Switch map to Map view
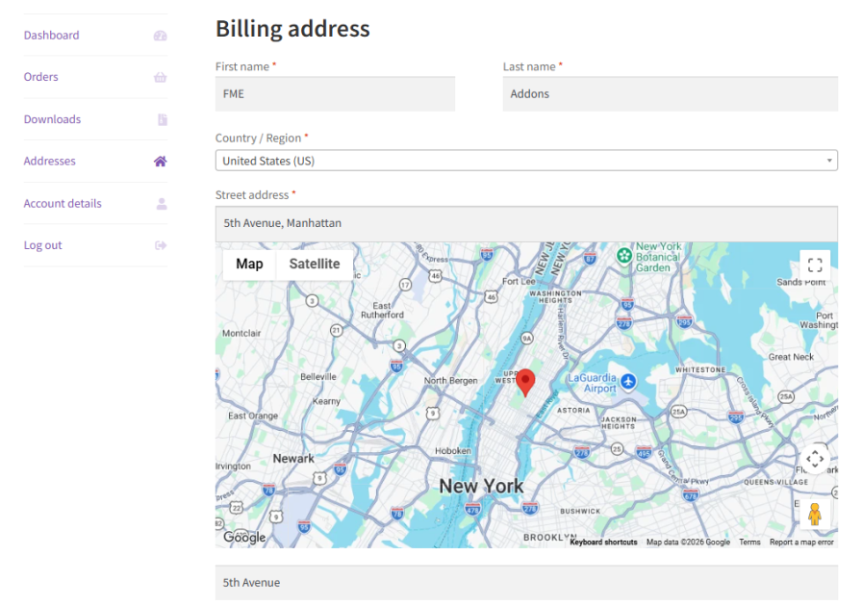The height and width of the screenshot is (606, 862). coord(249,264)
